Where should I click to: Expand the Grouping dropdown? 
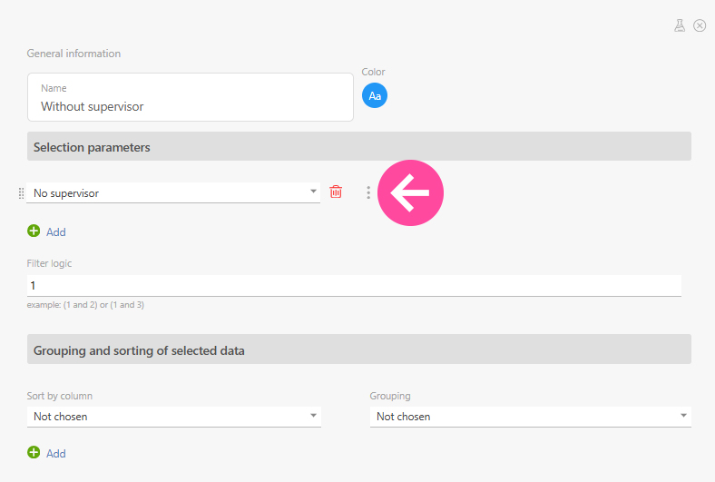(529, 417)
